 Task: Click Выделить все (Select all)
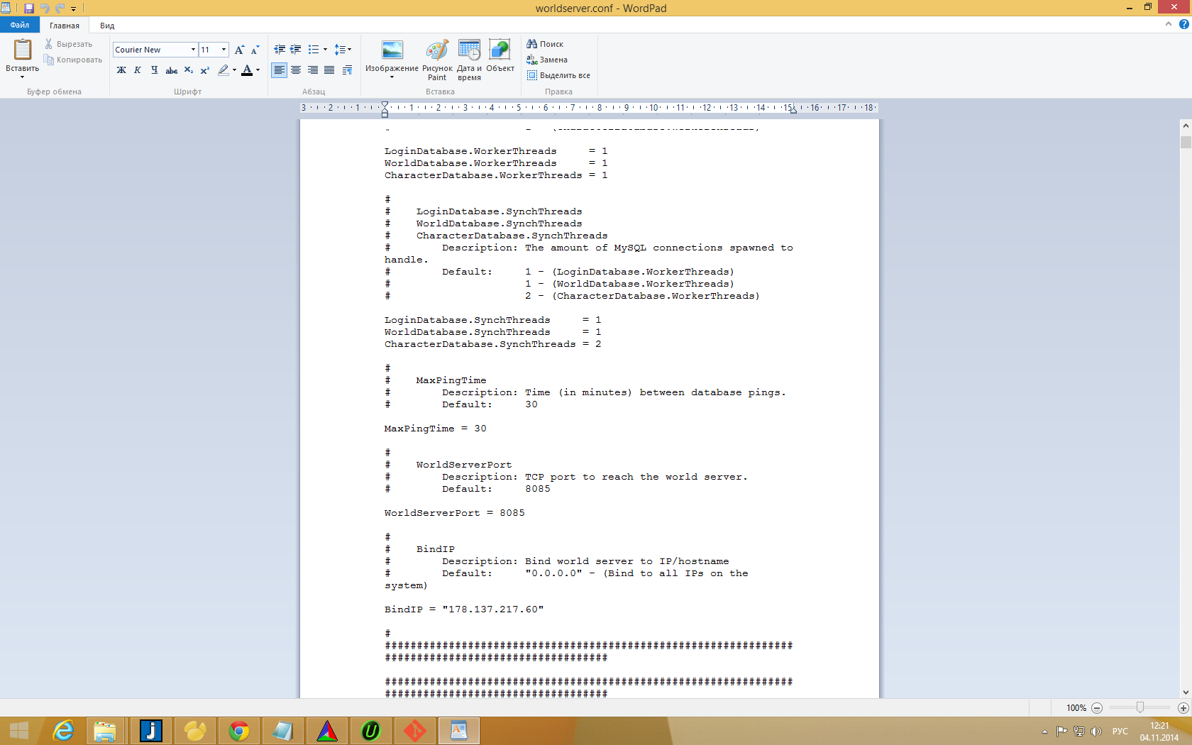(x=558, y=75)
